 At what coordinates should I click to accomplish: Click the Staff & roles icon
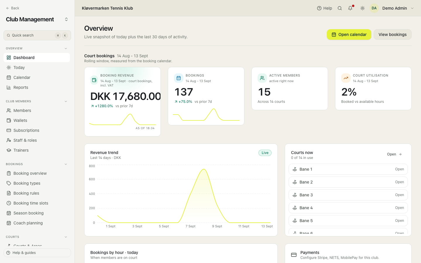pyautogui.click(x=9, y=140)
